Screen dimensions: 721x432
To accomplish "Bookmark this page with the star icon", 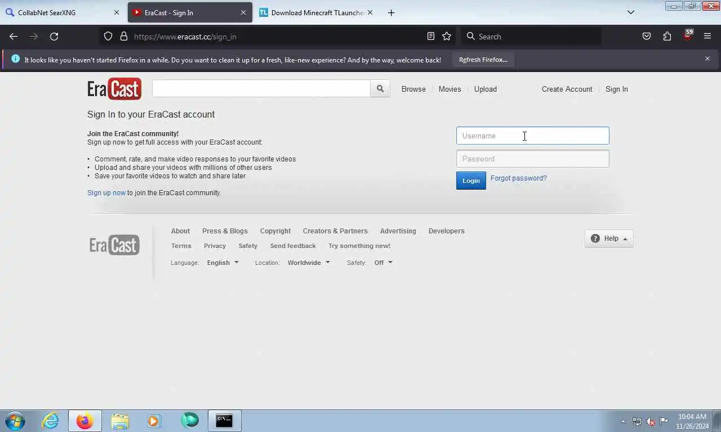I will click(447, 37).
